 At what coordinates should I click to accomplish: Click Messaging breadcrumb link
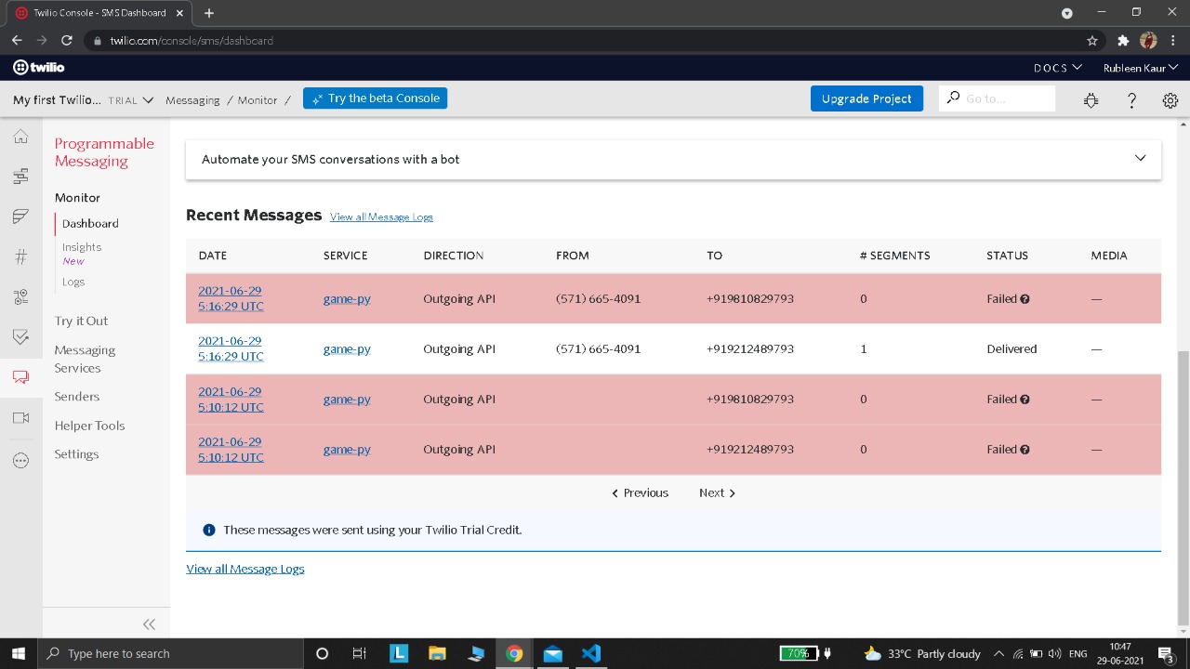click(x=192, y=100)
